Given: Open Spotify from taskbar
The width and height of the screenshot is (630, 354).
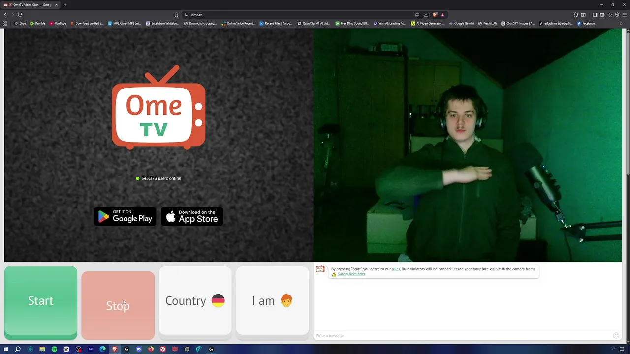Looking at the screenshot, I should (54, 349).
